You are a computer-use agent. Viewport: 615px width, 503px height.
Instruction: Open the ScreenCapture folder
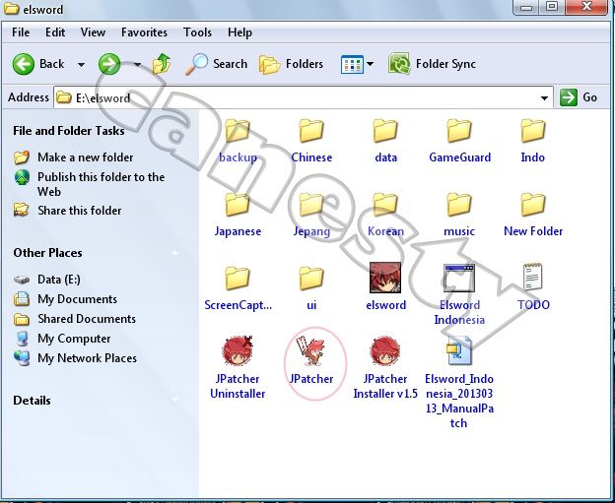coord(238,279)
